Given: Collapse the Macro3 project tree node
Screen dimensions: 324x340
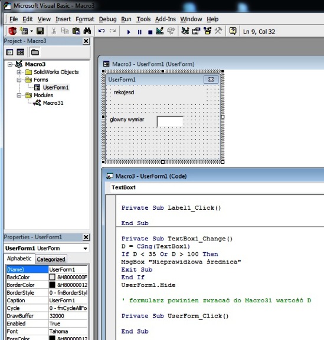Looking at the screenshot, I should [x=10, y=64].
